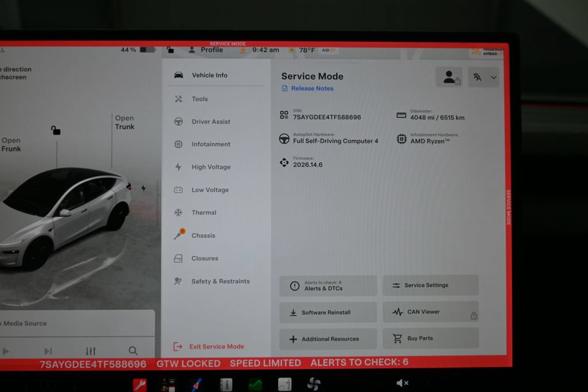This screenshot has height=392, width=588.
Task: Tap Open Frunk
Action: [11, 145]
